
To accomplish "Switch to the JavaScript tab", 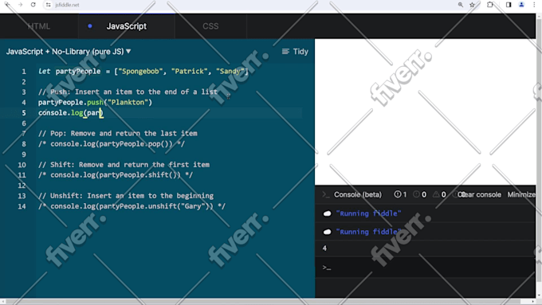I will pos(127,26).
